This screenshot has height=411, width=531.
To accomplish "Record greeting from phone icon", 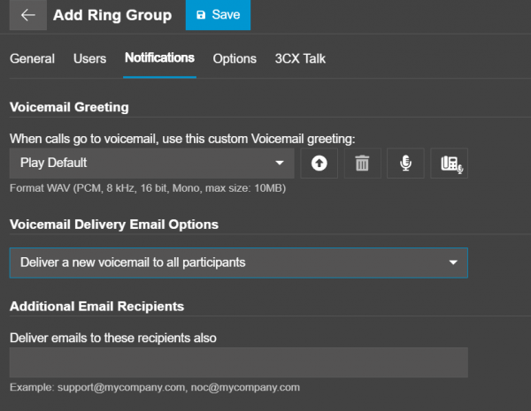I will (x=449, y=164).
